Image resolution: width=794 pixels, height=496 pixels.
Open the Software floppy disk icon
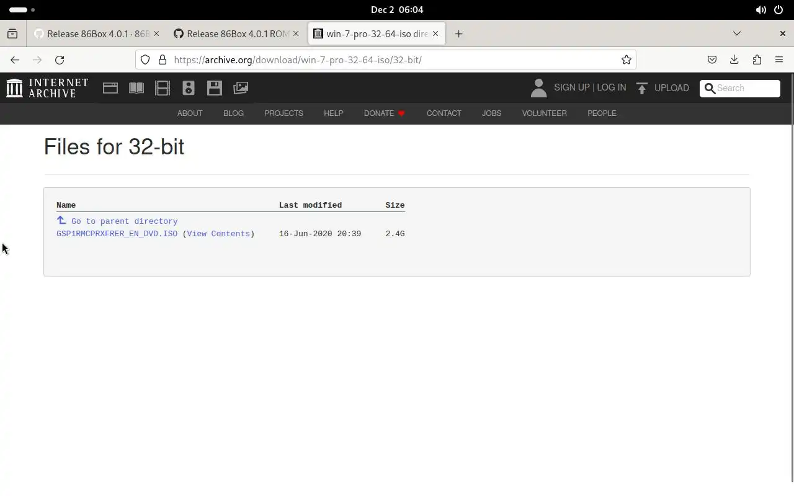[x=215, y=88]
